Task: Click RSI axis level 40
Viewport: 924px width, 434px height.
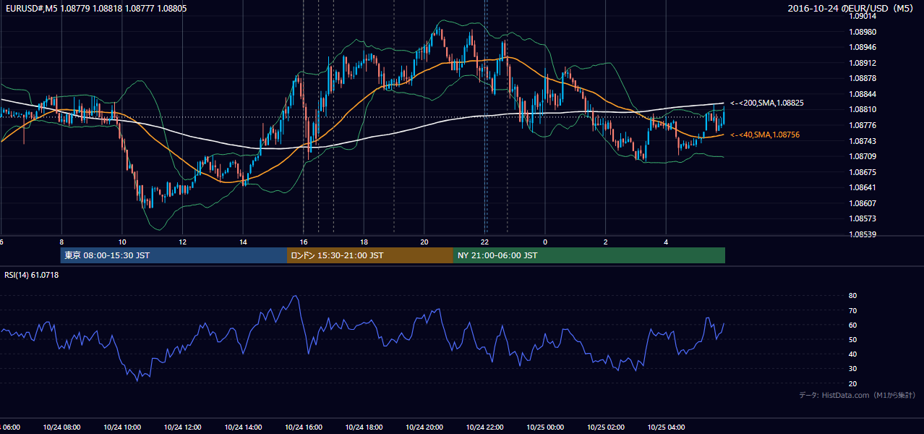Action: click(853, 354)
